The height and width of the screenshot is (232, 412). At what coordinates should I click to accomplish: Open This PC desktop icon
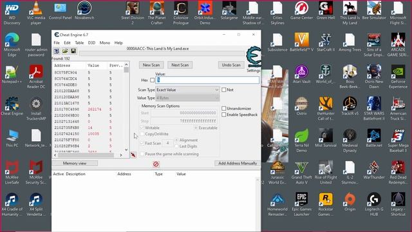12,139
